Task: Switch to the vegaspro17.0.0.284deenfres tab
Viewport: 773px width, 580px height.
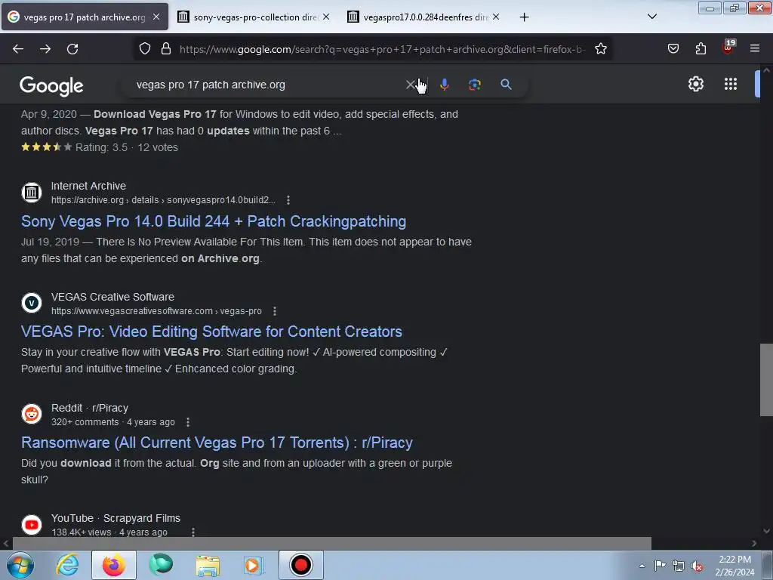Action: 425,17
